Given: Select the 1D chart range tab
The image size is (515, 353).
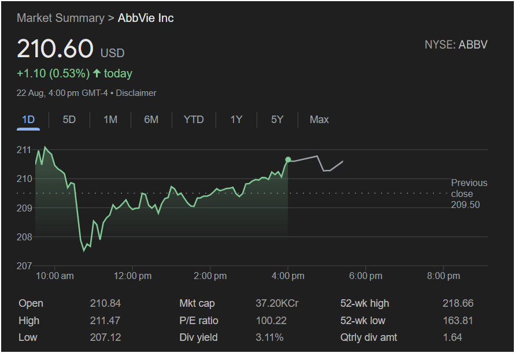Looking at the screenshot, I should pyautogui.click(x=28, y=120).
